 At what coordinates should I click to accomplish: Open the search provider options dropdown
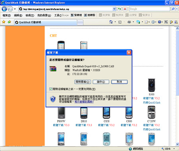(177, 9)
